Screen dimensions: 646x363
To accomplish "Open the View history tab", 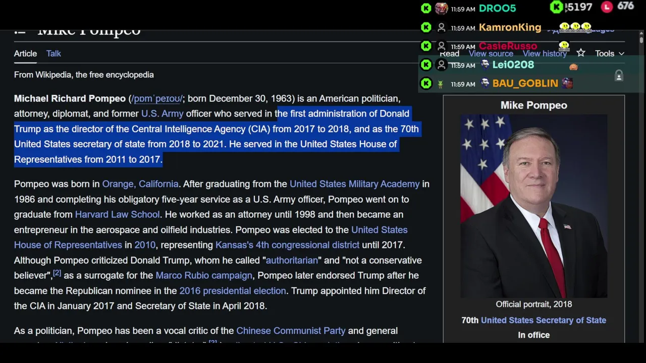I will pos(545,53).
